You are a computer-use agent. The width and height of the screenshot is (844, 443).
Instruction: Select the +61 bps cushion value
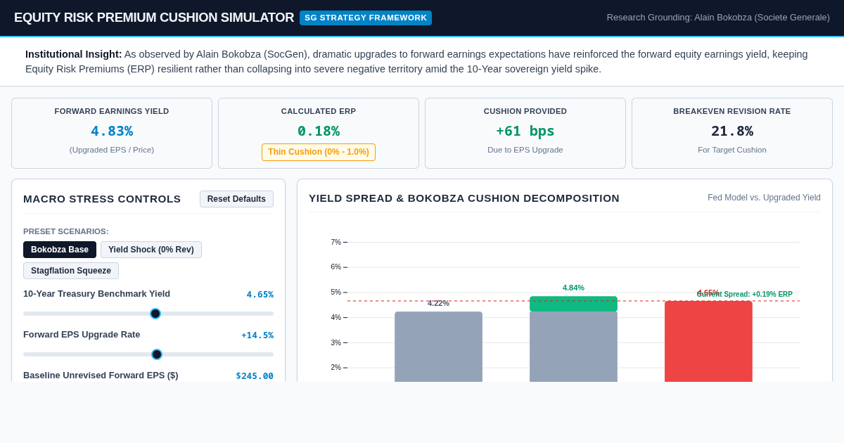(525, 131)
